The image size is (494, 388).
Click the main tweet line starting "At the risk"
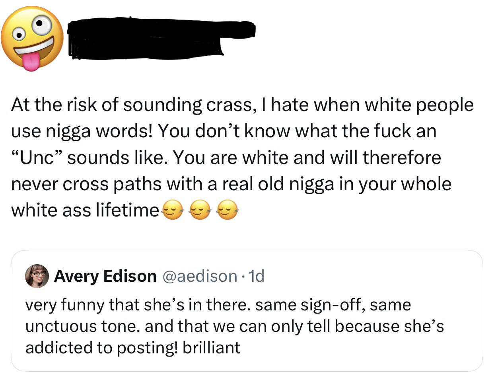(x=242, y=105)
